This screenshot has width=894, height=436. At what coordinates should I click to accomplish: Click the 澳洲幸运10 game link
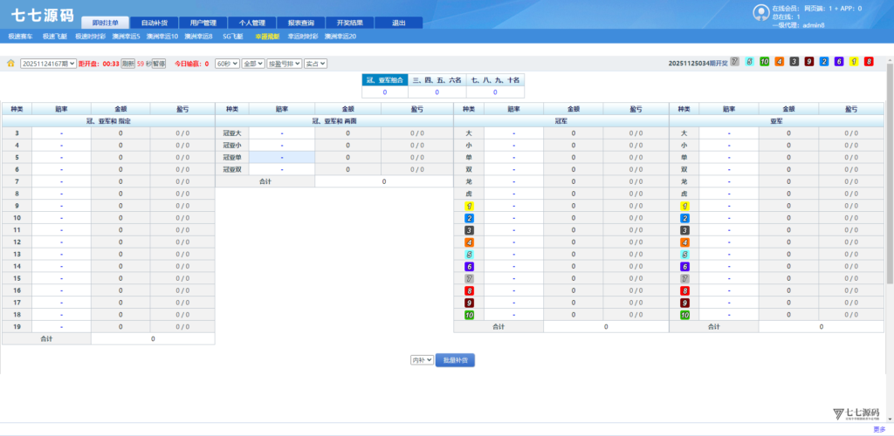click(x=162, y=37)
